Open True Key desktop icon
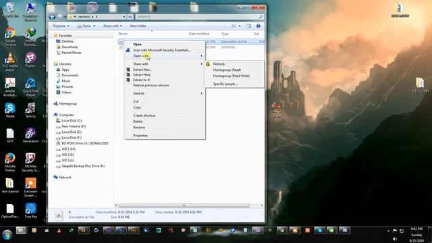 coord(30,211)
